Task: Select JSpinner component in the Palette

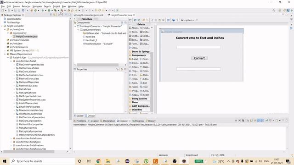Action: point(134,83)
